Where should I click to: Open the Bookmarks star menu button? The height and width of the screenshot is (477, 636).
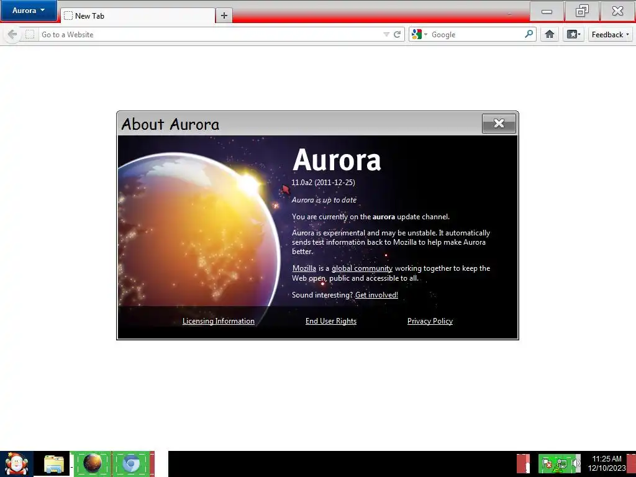573,35
